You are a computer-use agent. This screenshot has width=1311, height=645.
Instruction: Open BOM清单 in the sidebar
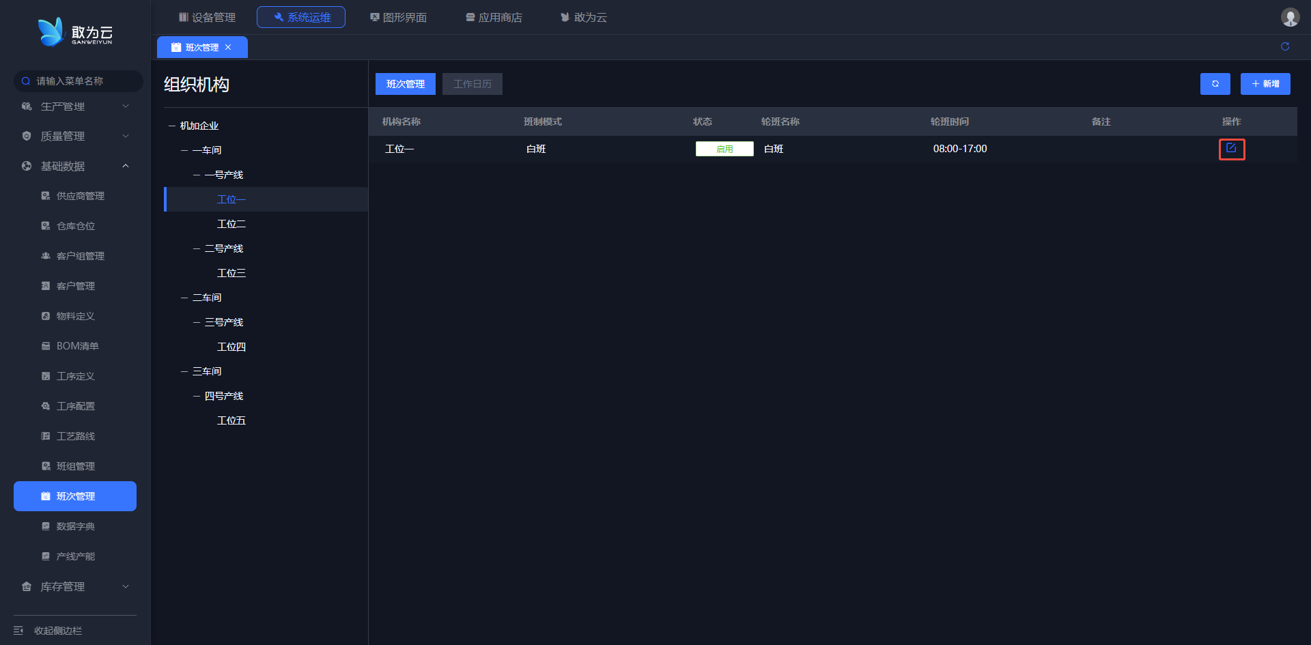(77, 346)
